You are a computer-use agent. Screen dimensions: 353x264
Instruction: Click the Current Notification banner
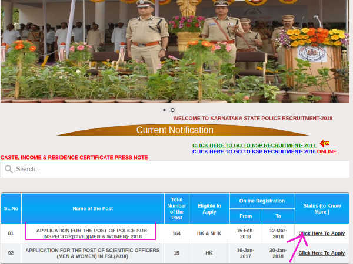click(183, 130)
